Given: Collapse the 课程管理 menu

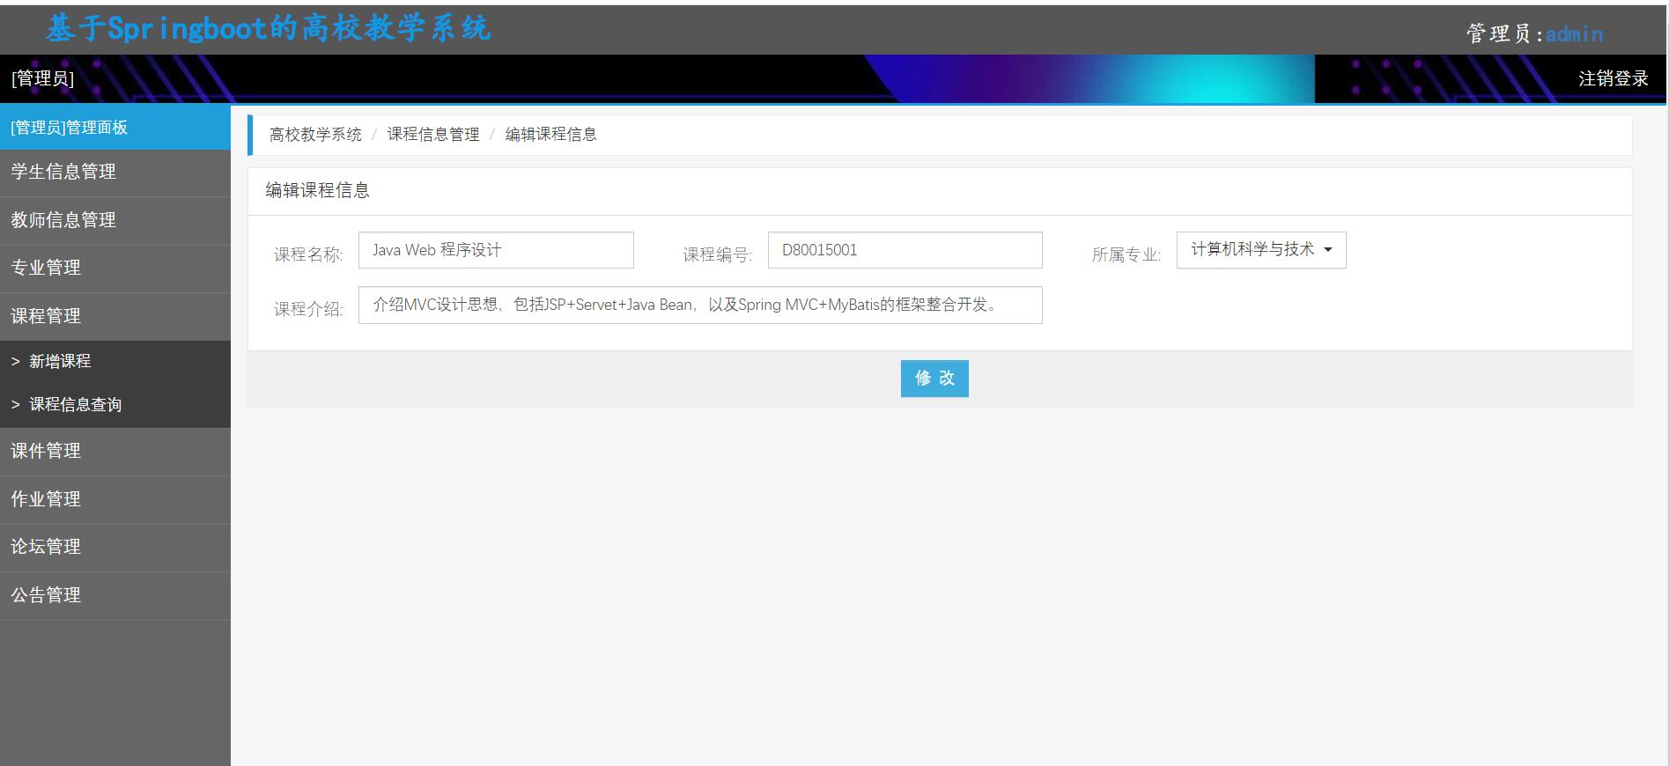Looking at the screenshot, I should (x=115, y=316).
